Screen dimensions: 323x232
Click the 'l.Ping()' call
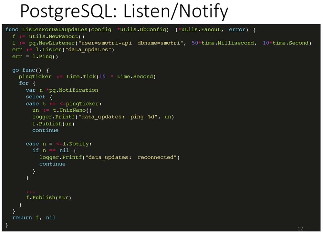coord(45,56)
